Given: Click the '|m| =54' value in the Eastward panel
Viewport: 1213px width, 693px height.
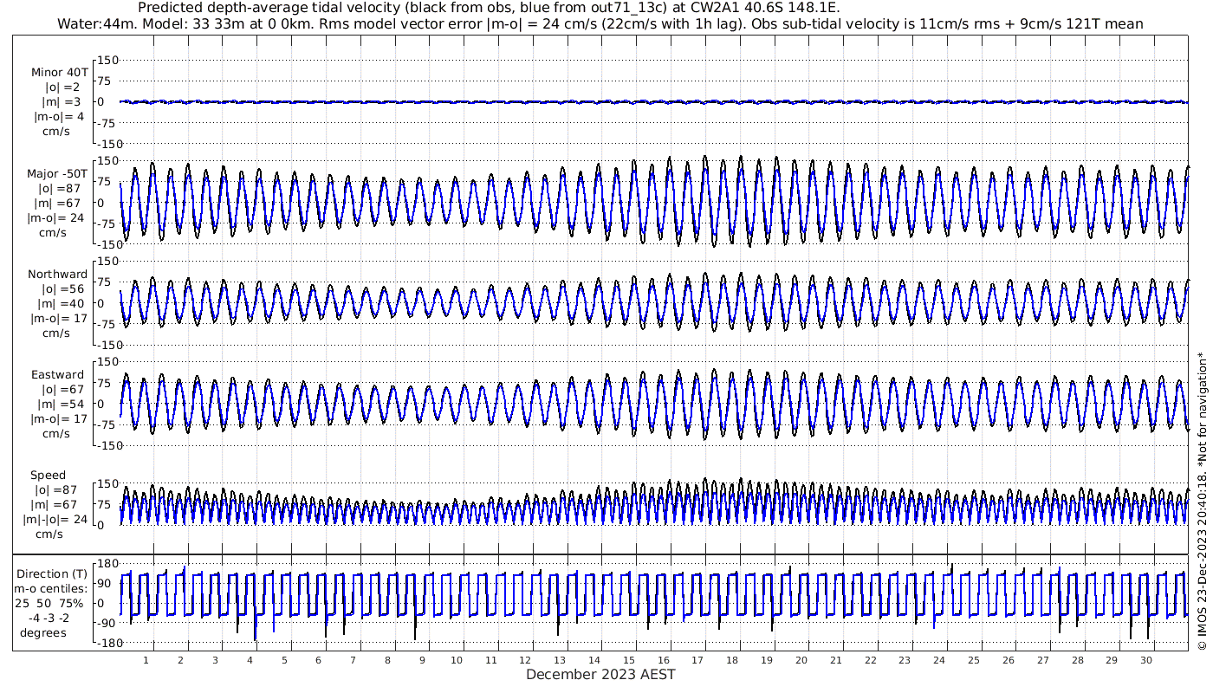Looking at the screenshot, I should [58, 405].
